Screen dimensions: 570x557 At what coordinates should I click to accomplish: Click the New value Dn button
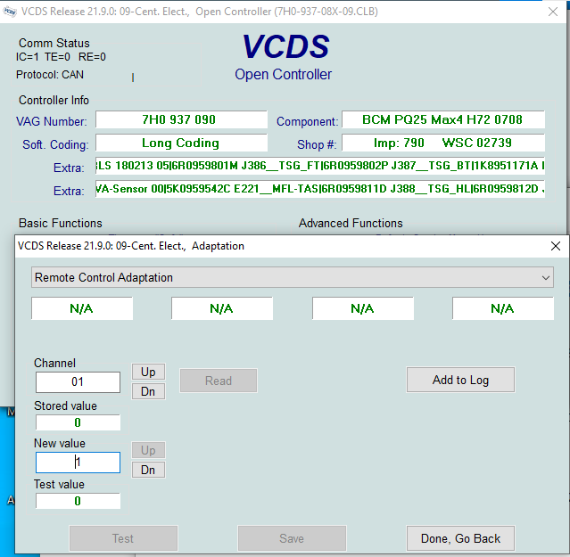148,470
